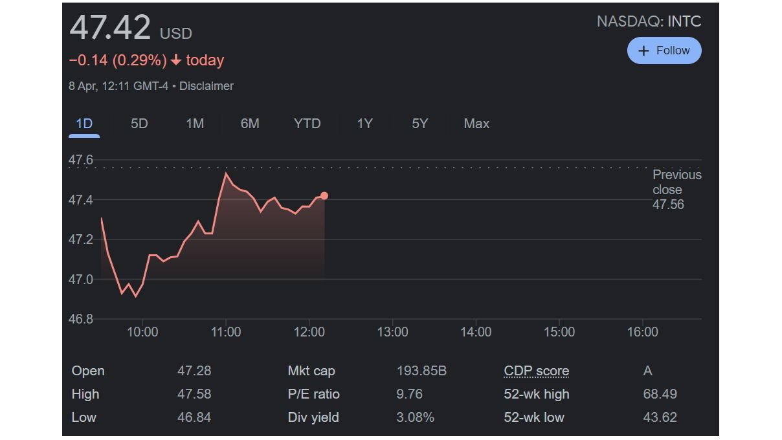Click the P/E ratio value 9.76
The image size is (782, 440).
coord(409,394)
